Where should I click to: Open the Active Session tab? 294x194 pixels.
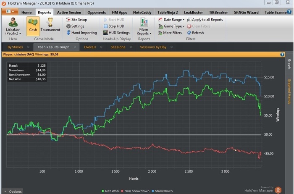[69, 12]
